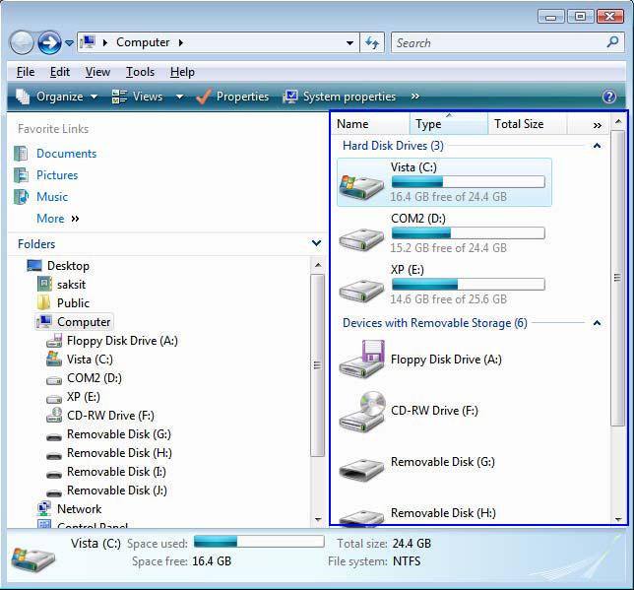Select CD-RW Drive (F:) in the tree

click(110, 416)
